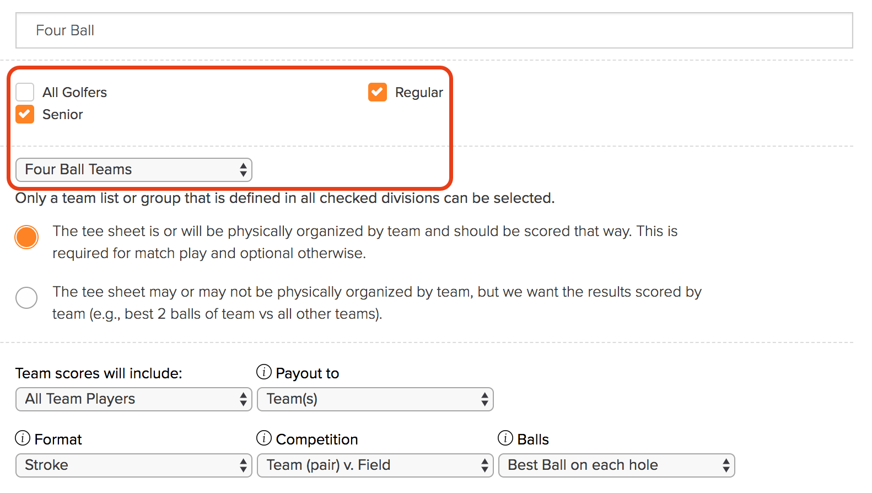
Task: Uncheck the Regular checkbox
Action: coord(378,92)
